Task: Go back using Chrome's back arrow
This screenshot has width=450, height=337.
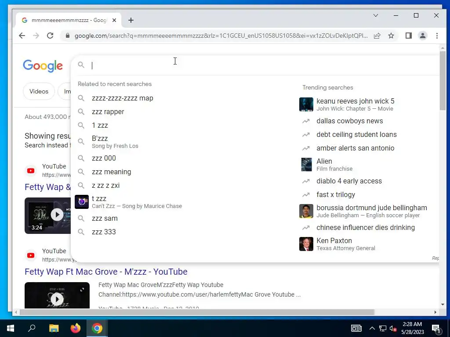Action: click(x=22, y=36)
